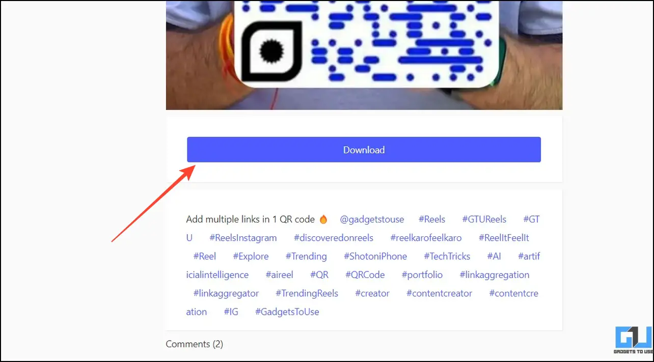
Task: Click the QR code reel thumbnail
Action: point(364,55)
